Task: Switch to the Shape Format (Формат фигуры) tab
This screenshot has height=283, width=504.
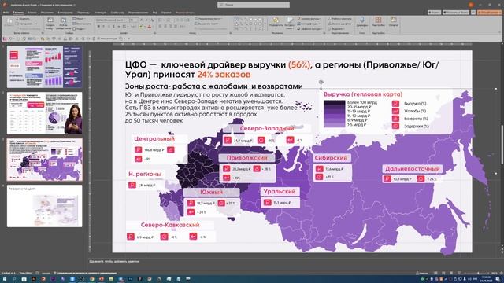Action: click(185, 13)
